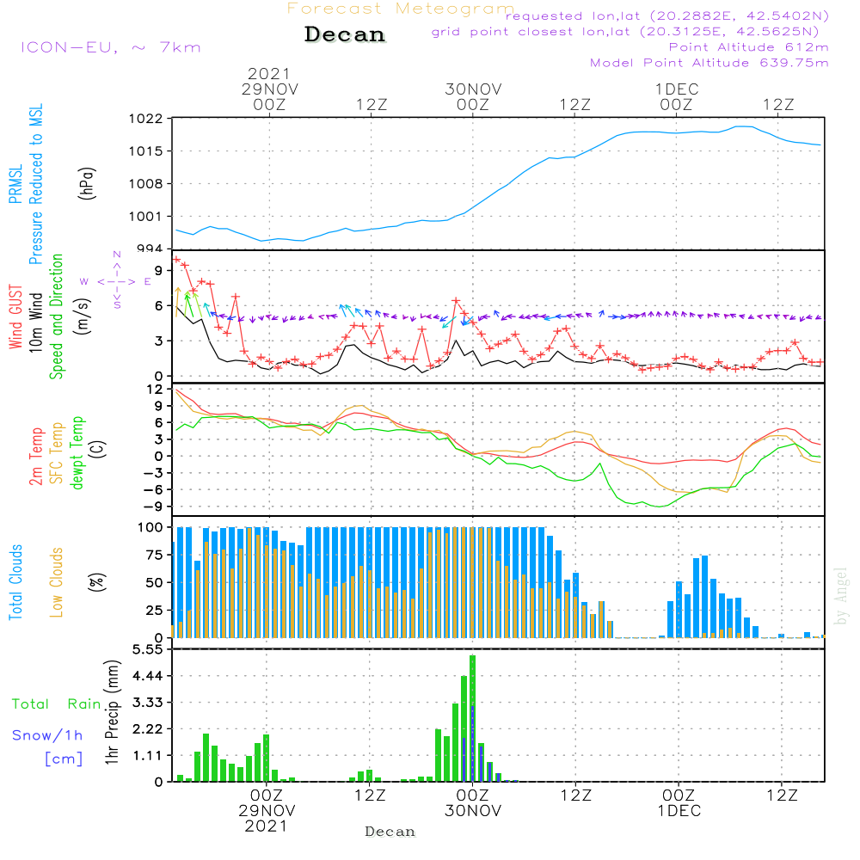Select the 'Point Altitude 612m' text
860x860 pixels.
point(748,47)
